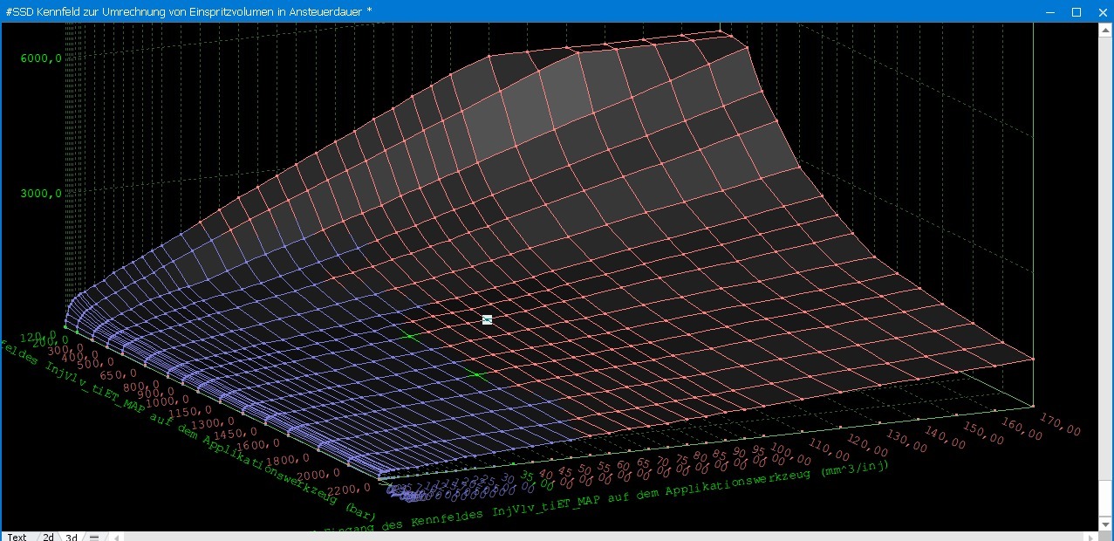Viewport: 1114px width, 541px height.
Task: Minimize the SSD Kennfeld window
Action: coord(1052,11)
